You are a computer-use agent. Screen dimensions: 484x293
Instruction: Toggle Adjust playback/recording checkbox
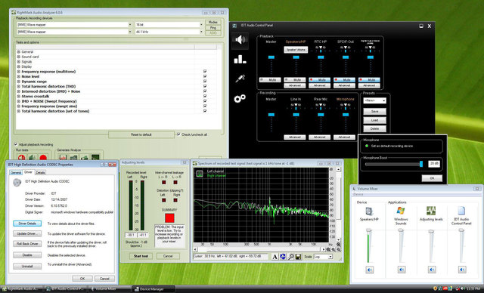pyautogui.click(x=16, y=144)
